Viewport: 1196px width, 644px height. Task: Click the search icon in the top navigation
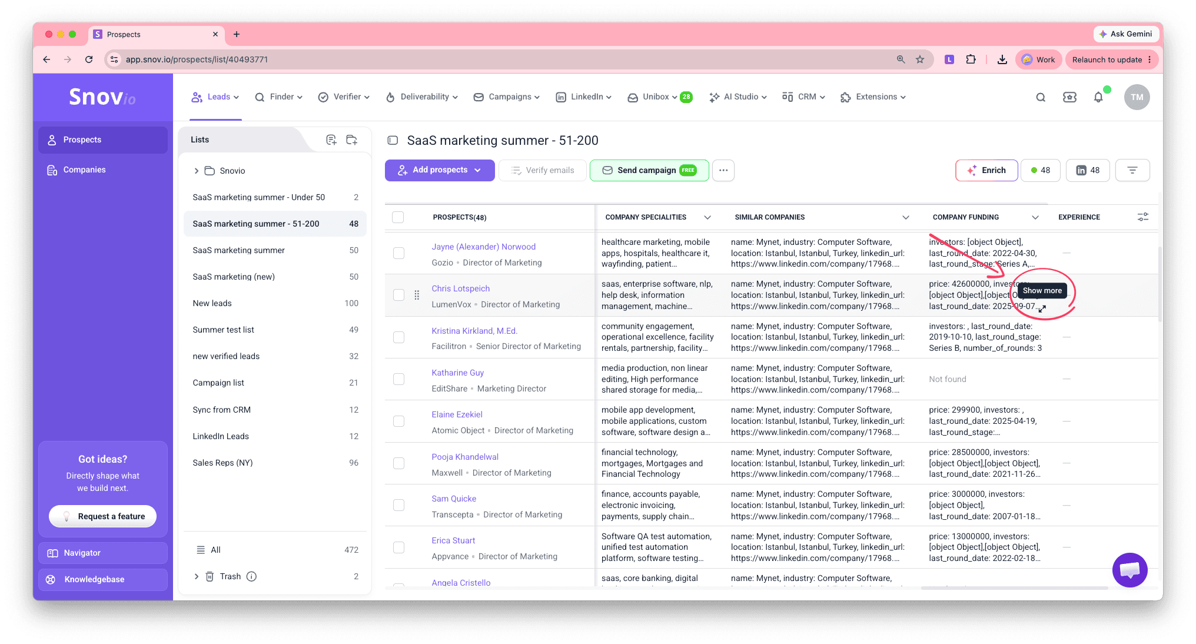tap(1041, 97)
